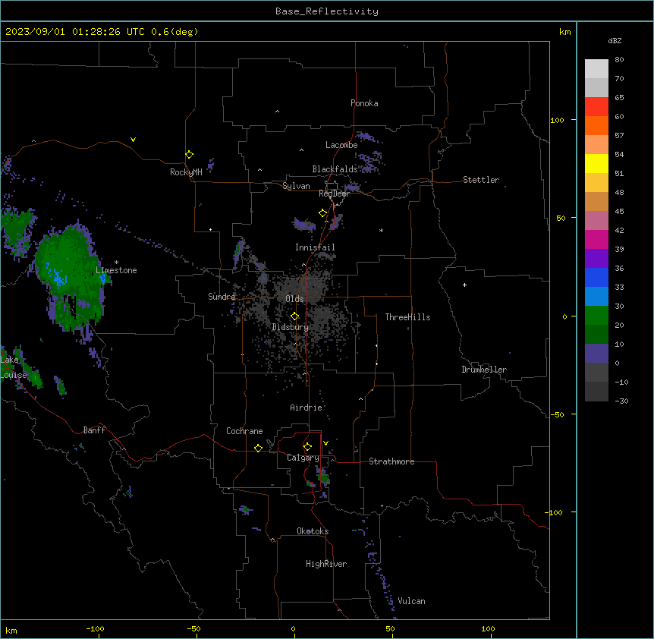Click the Didsbury city label
654x639 pixels.
[x=291, y=327]
